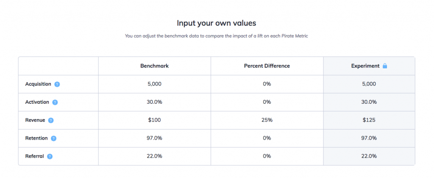Image resolution: width=434 pixels, height=178 pixels.
Task: Edit the Retention benchmark 97.0% value
Action: 154,138
